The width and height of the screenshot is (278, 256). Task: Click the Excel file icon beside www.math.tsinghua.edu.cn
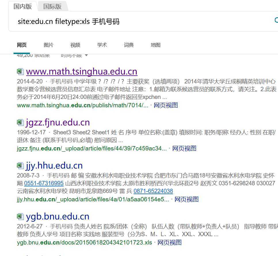[20, 72]
